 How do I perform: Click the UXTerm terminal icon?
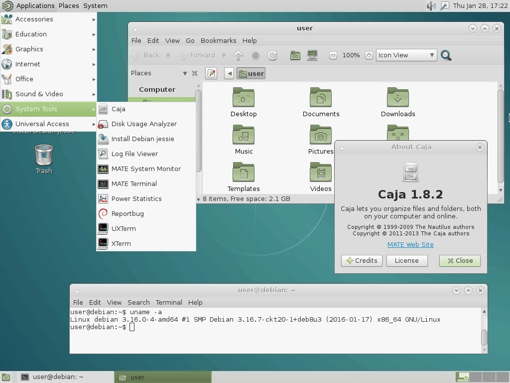(x=103, y=228)
